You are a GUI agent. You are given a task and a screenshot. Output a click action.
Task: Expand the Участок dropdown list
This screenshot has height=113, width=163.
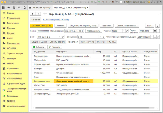(x=124, y=31)
